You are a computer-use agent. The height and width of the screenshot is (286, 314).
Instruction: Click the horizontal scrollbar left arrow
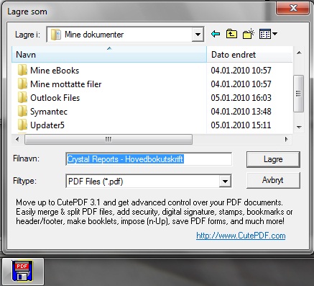click(17, 139)
